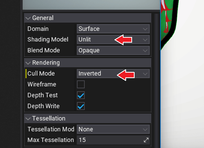This screenshot has height=148, width=204.
Task: Click the Rendering section header title
Action: click(x=46, y=63)
